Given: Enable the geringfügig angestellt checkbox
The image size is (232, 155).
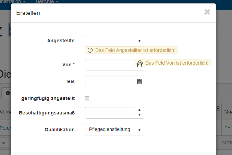Looking at the screenshot, I should (x=87, y=98).
